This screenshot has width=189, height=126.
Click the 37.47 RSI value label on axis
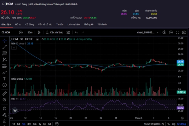(x=180, y=108)
